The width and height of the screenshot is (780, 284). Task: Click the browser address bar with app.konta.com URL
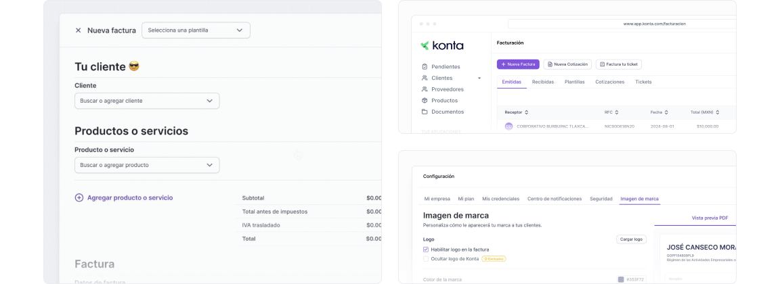click(x=622, y=24)
